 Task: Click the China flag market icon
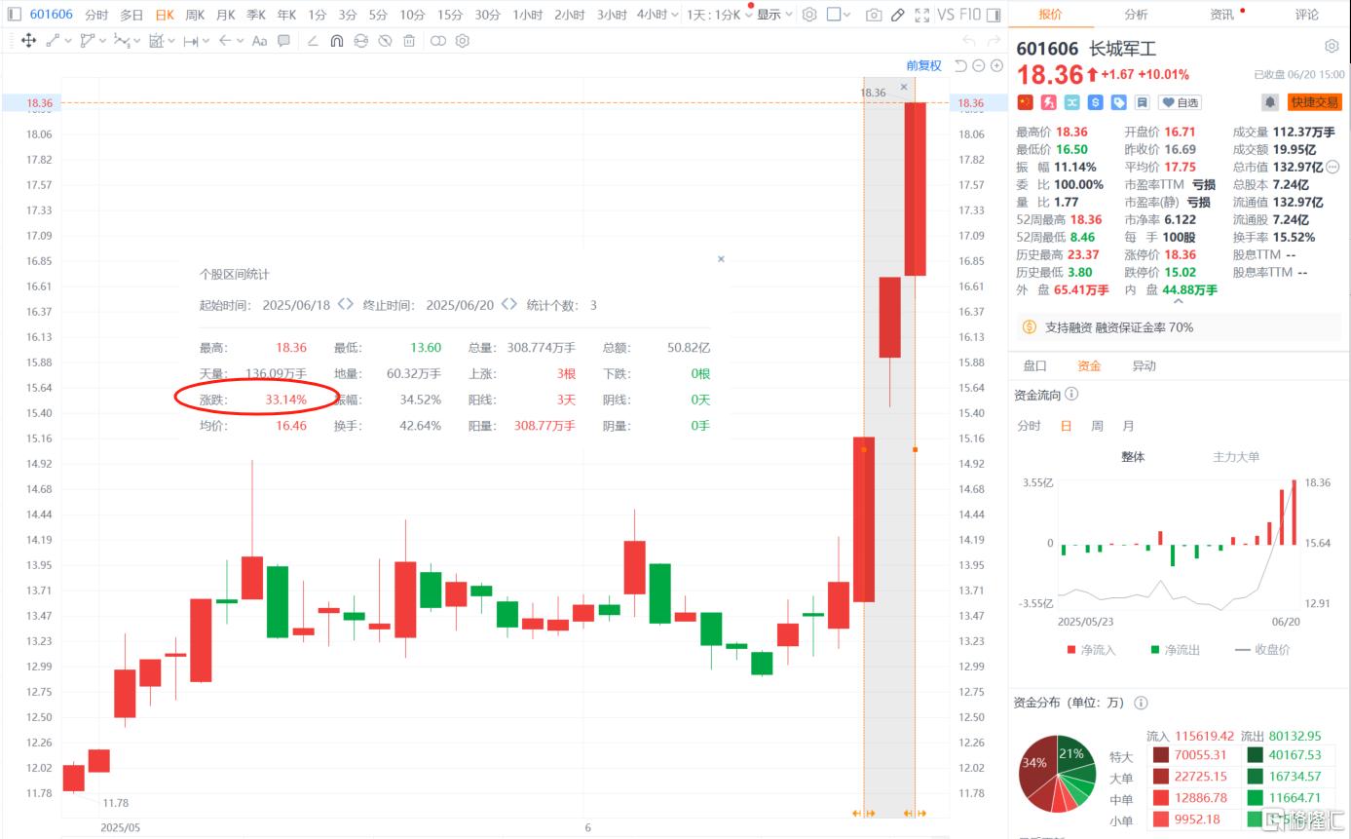point(1025,102)
